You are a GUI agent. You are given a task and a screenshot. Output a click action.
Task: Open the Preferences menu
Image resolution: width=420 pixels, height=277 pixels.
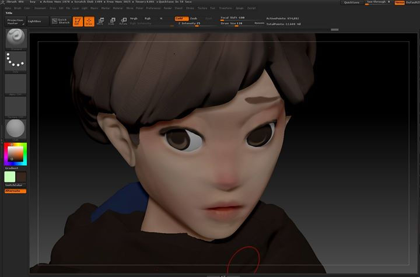(x=153, y=8)
